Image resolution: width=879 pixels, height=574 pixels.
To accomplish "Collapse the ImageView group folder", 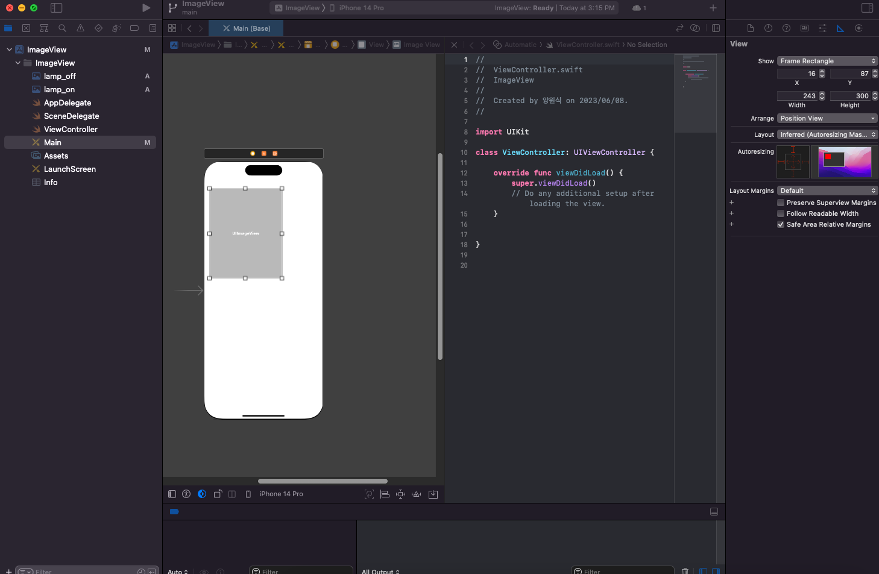I will pos(17,63).
